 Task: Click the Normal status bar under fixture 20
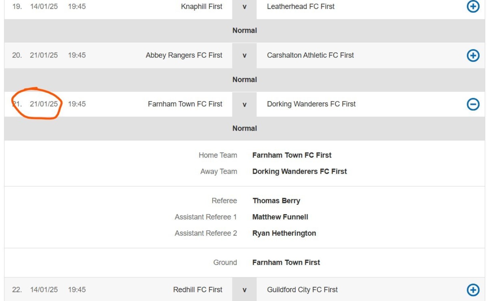click(x=244, y=79)
